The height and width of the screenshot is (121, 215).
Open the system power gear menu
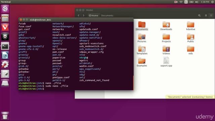pyautogui.click(x=212, y=2)
